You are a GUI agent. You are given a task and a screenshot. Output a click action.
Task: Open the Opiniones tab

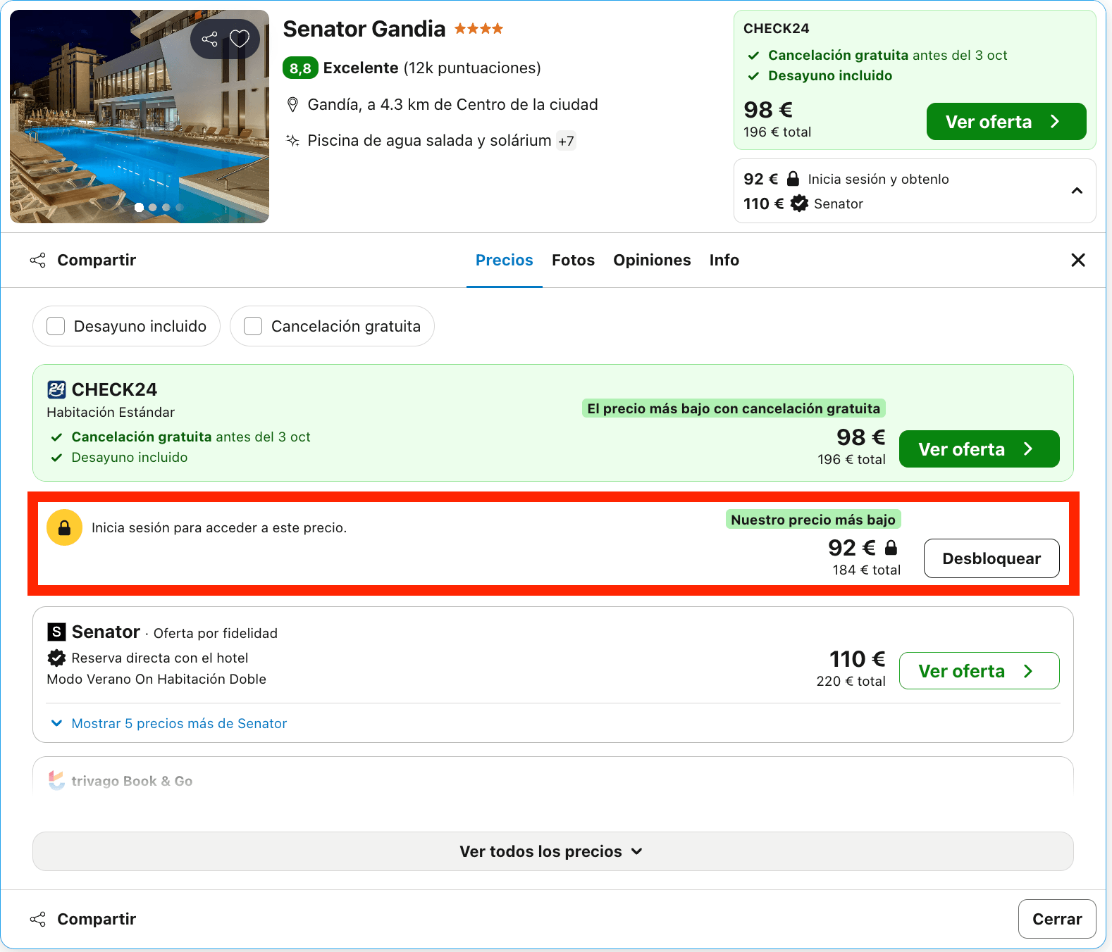coord(652,260)
